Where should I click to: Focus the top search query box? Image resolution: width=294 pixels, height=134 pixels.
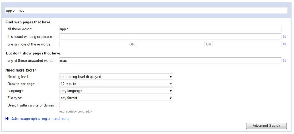pyautogui.click(x=146, y=11)
